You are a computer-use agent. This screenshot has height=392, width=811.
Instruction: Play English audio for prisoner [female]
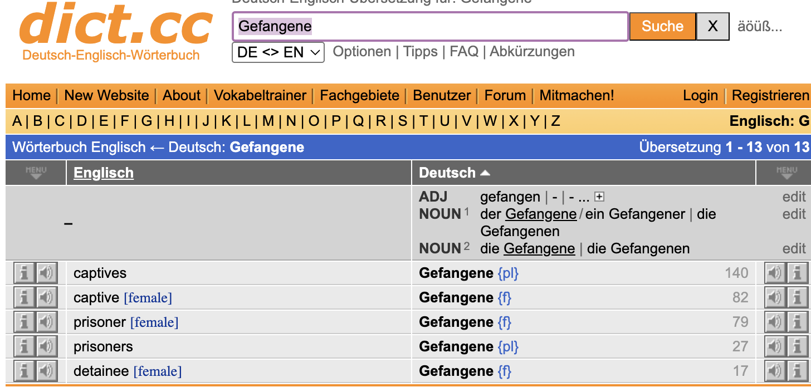47,322
